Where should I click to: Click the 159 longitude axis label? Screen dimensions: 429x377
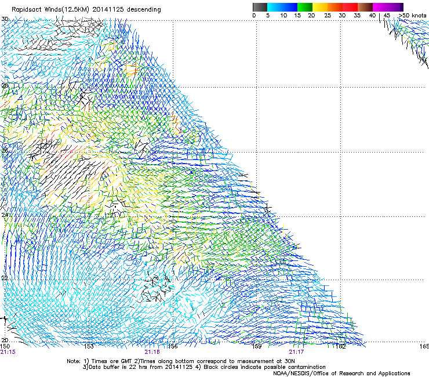pyautogui.click(x=256, y=346)
